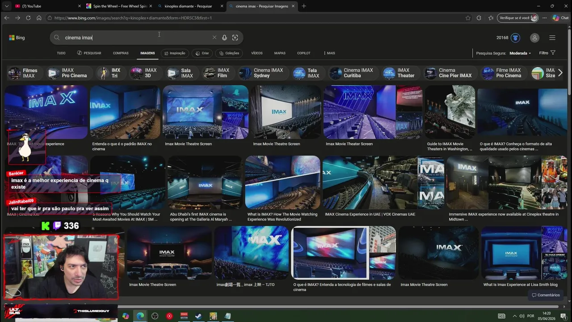Select the Tela IMAX suggestion chip
The image size is (572, 322).
click(307, 73)
